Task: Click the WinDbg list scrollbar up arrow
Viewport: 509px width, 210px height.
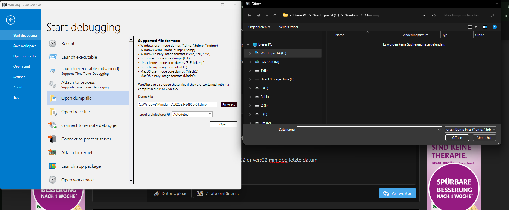Action: [x=131, y=39]
